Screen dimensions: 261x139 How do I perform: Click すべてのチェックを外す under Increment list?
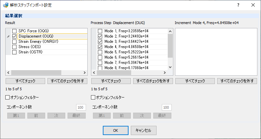click(237, 81)
